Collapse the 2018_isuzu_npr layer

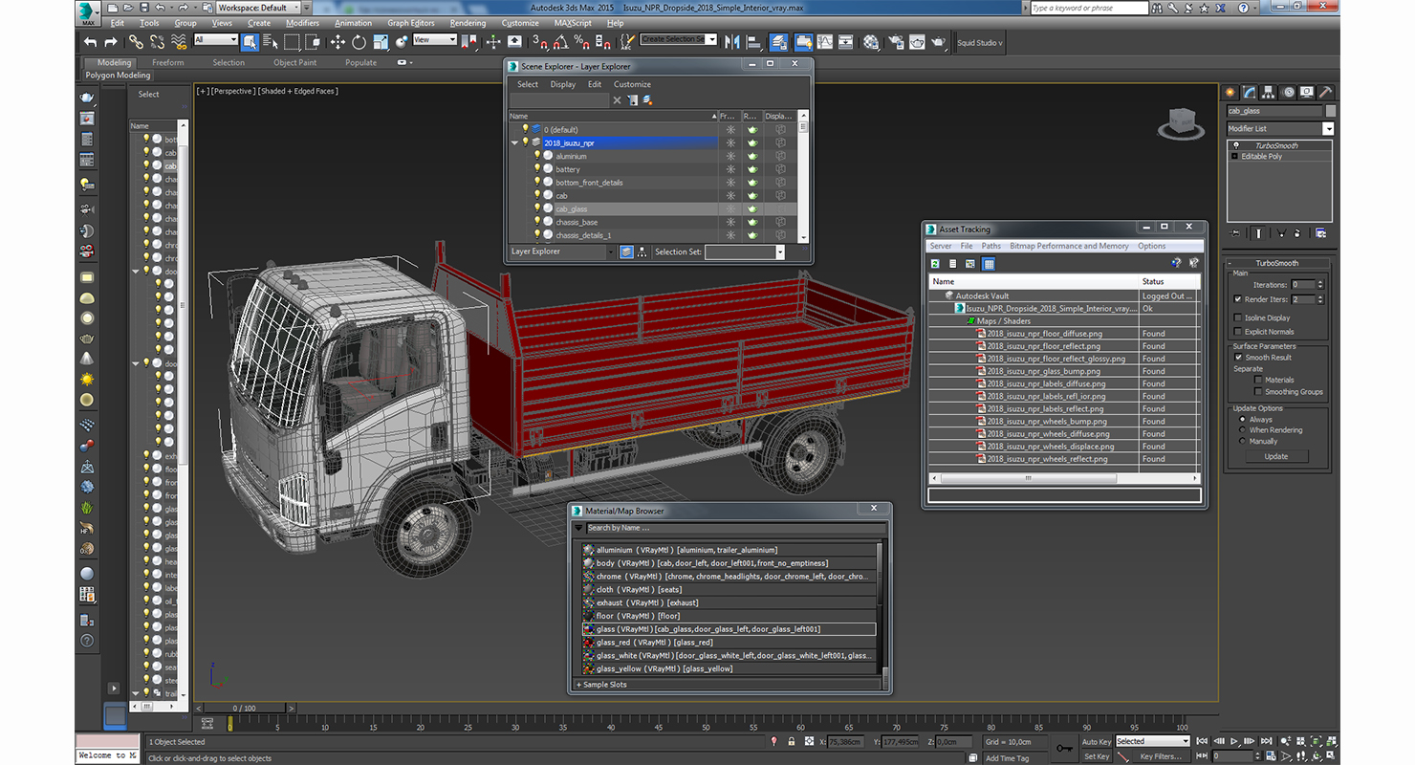(x=515, y=142)
